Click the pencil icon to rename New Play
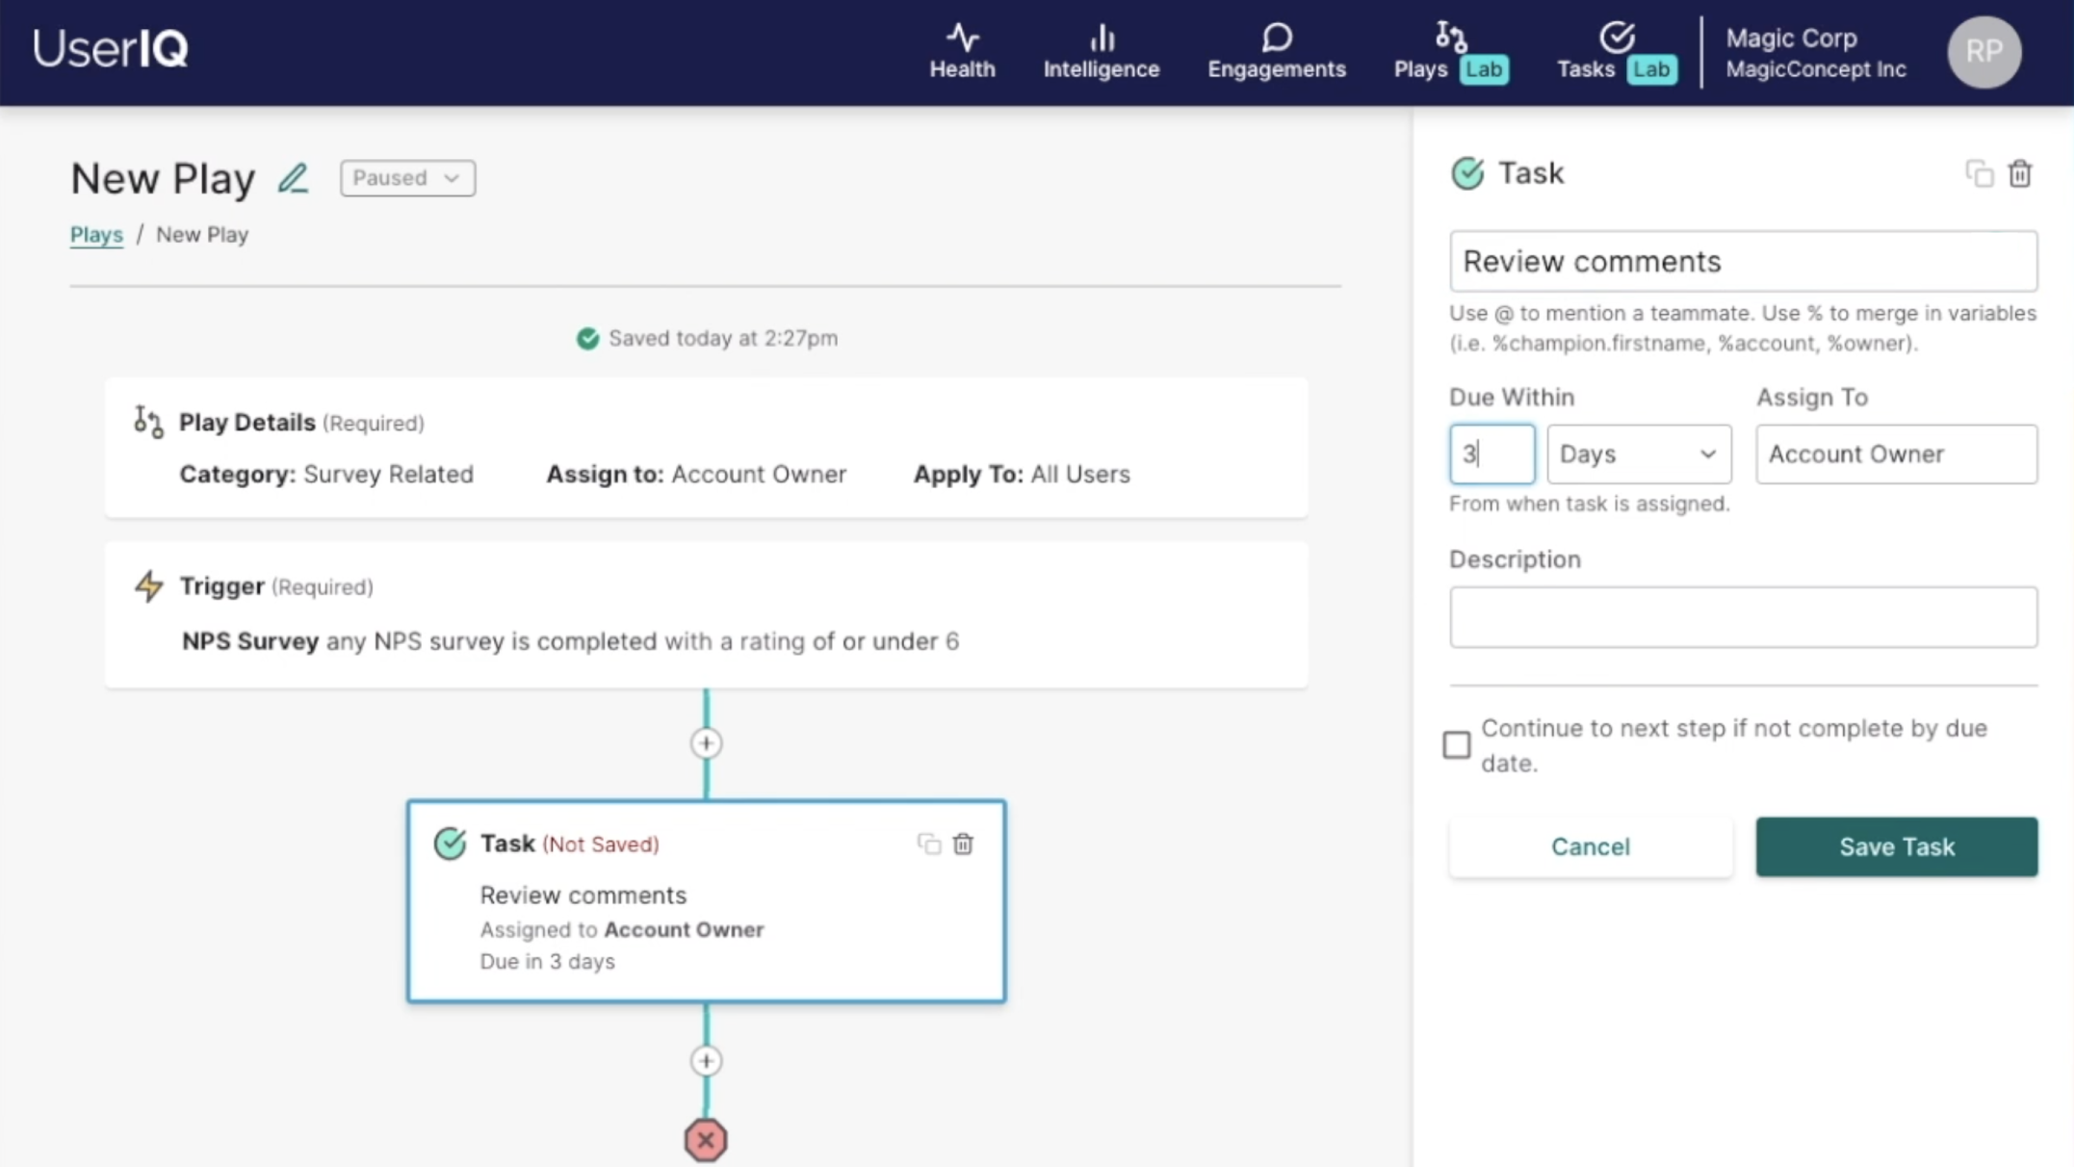2075x1168 pixels. click(293, 178)
